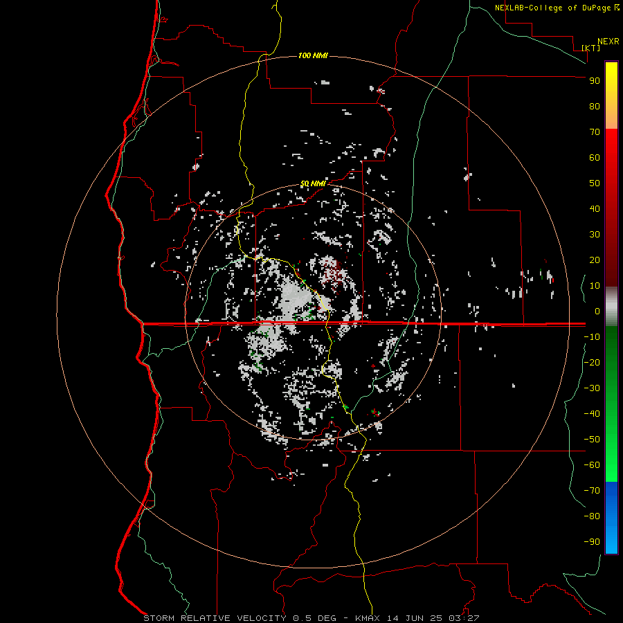Click the 100 NMI range ring label

pos(313,55)
